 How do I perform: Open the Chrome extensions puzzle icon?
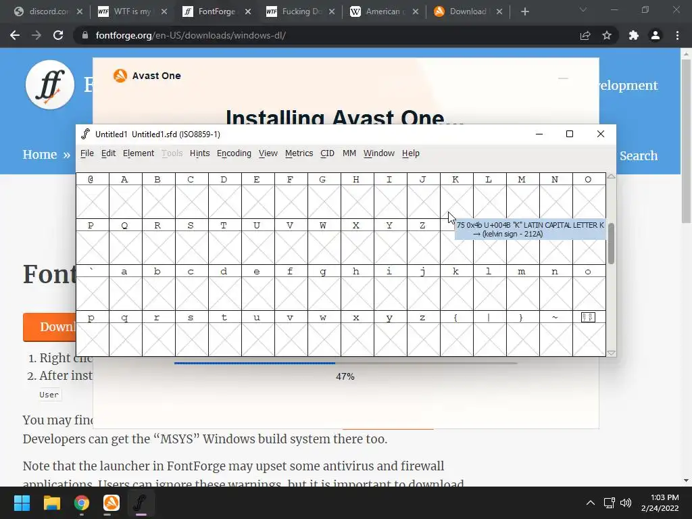[634, 35]
